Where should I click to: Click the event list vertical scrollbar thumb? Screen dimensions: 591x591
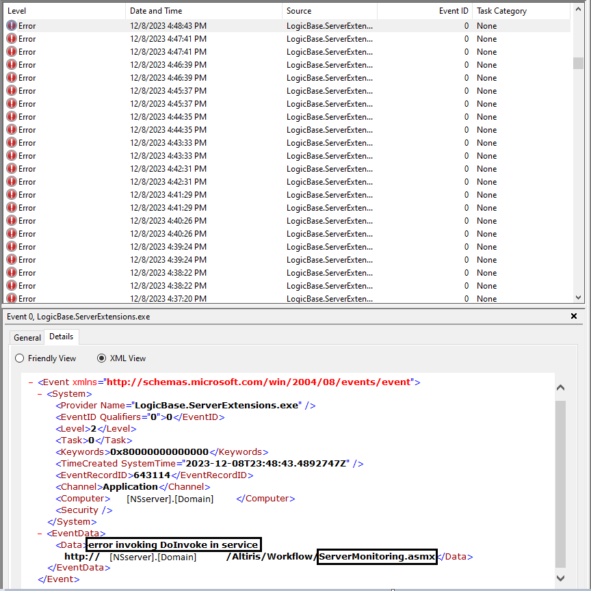(579, 63)
